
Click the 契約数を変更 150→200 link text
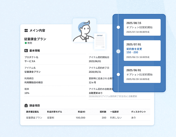point(134,51)
